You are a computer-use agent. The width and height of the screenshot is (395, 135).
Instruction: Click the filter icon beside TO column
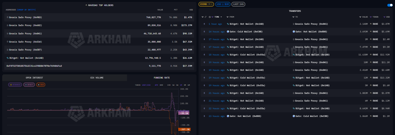tap(293, 17)
